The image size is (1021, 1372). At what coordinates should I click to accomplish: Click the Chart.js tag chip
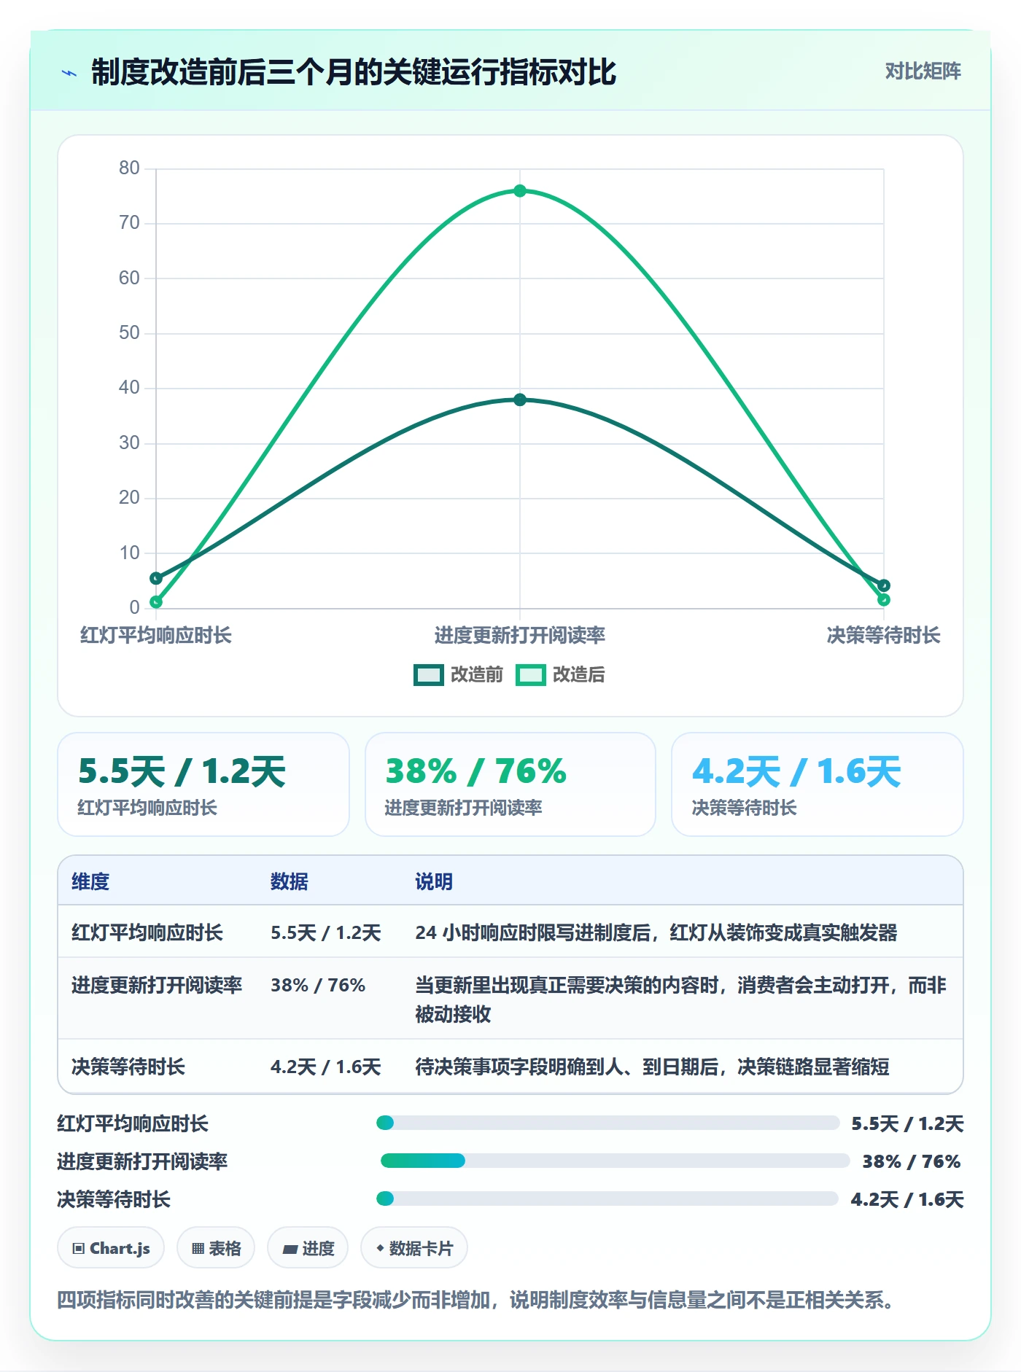coord(111,1248)
